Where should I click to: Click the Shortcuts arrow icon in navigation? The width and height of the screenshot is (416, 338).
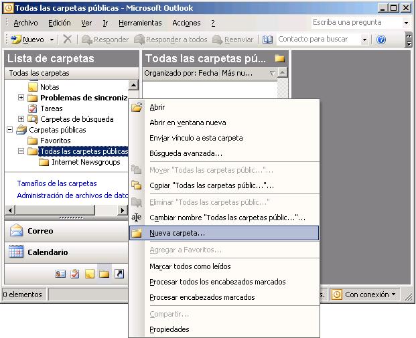pos(119,274)
